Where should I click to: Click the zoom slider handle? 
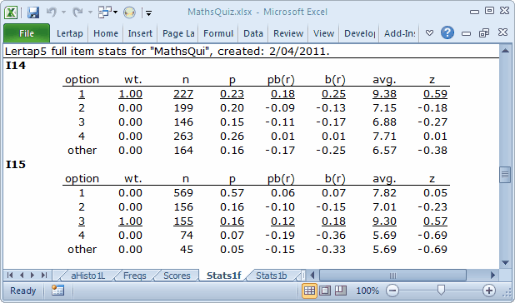coord(441,290)
